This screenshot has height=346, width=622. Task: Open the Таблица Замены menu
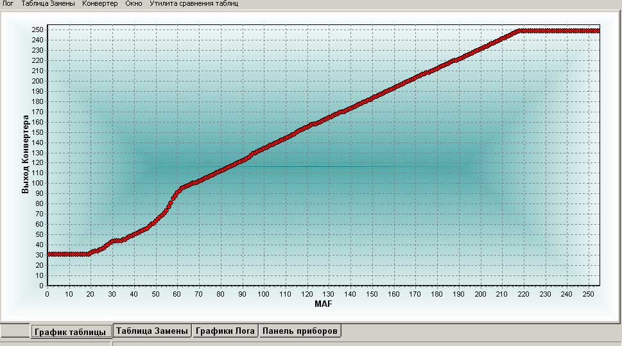pyautogui.click(x=48, y=4)
